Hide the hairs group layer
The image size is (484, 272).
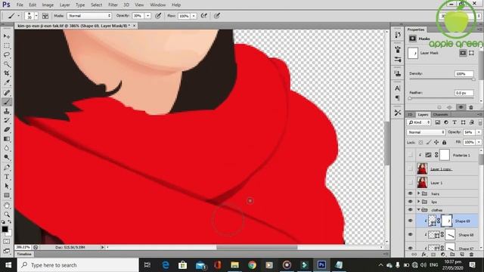coord(410,193)
